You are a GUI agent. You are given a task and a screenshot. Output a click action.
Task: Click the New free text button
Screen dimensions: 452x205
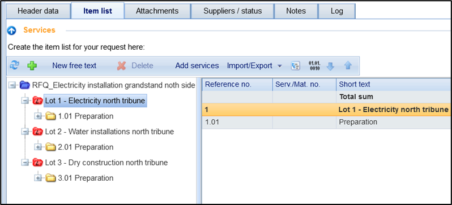(74, 66)
